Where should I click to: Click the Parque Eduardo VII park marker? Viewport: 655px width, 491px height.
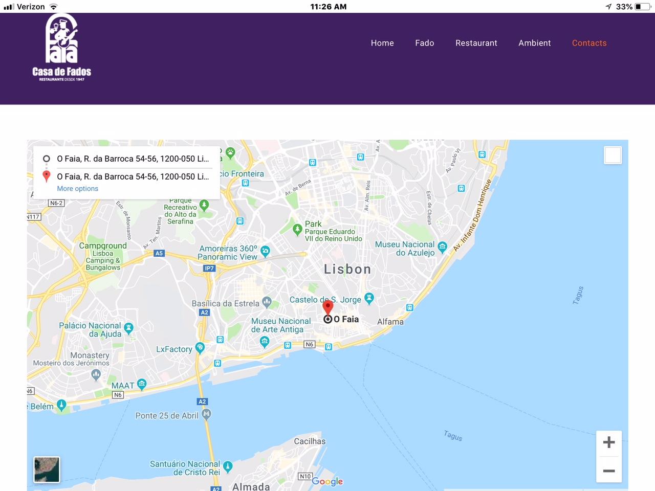point(297,229)
